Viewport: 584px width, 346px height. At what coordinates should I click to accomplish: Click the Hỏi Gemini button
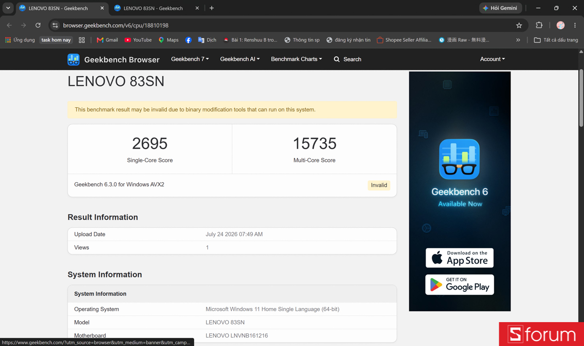500,8
